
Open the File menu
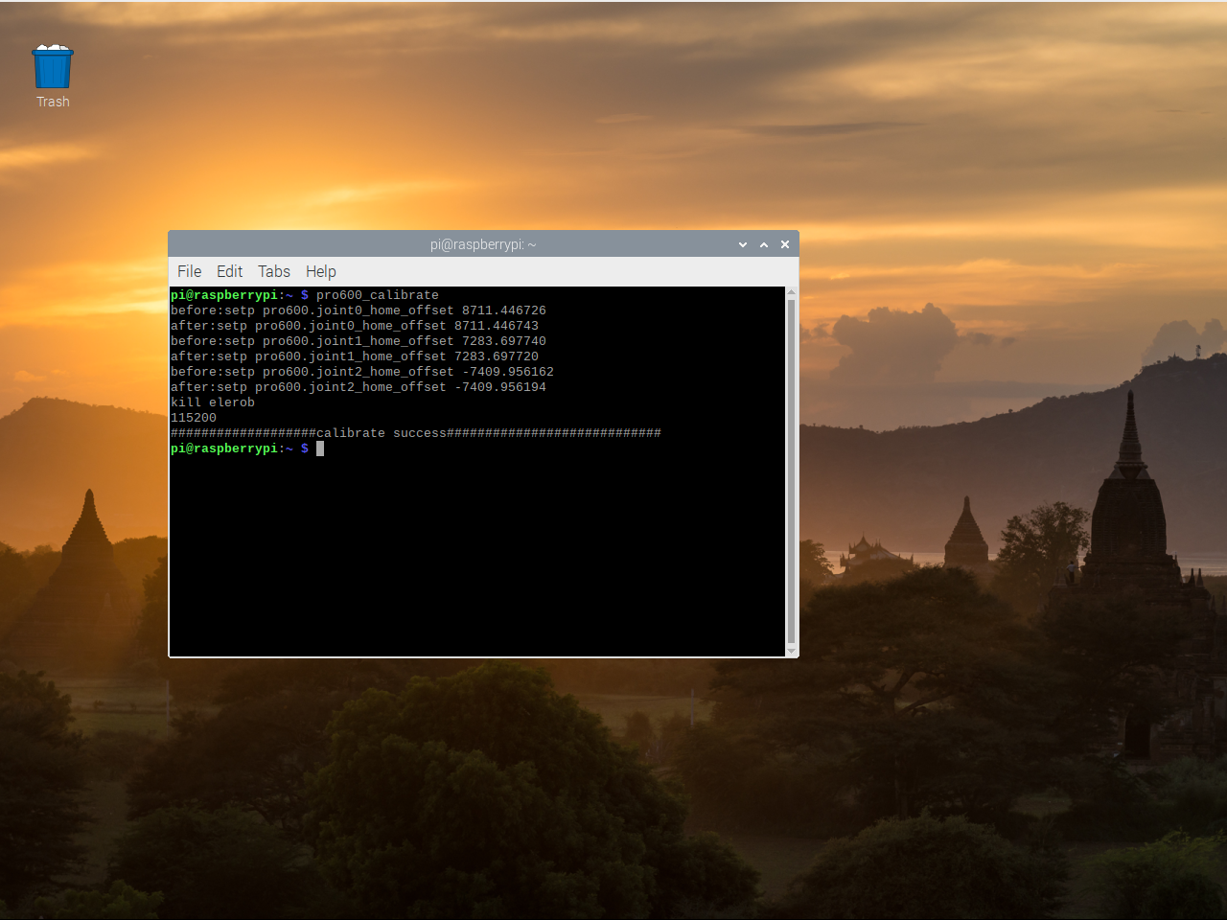189,271
